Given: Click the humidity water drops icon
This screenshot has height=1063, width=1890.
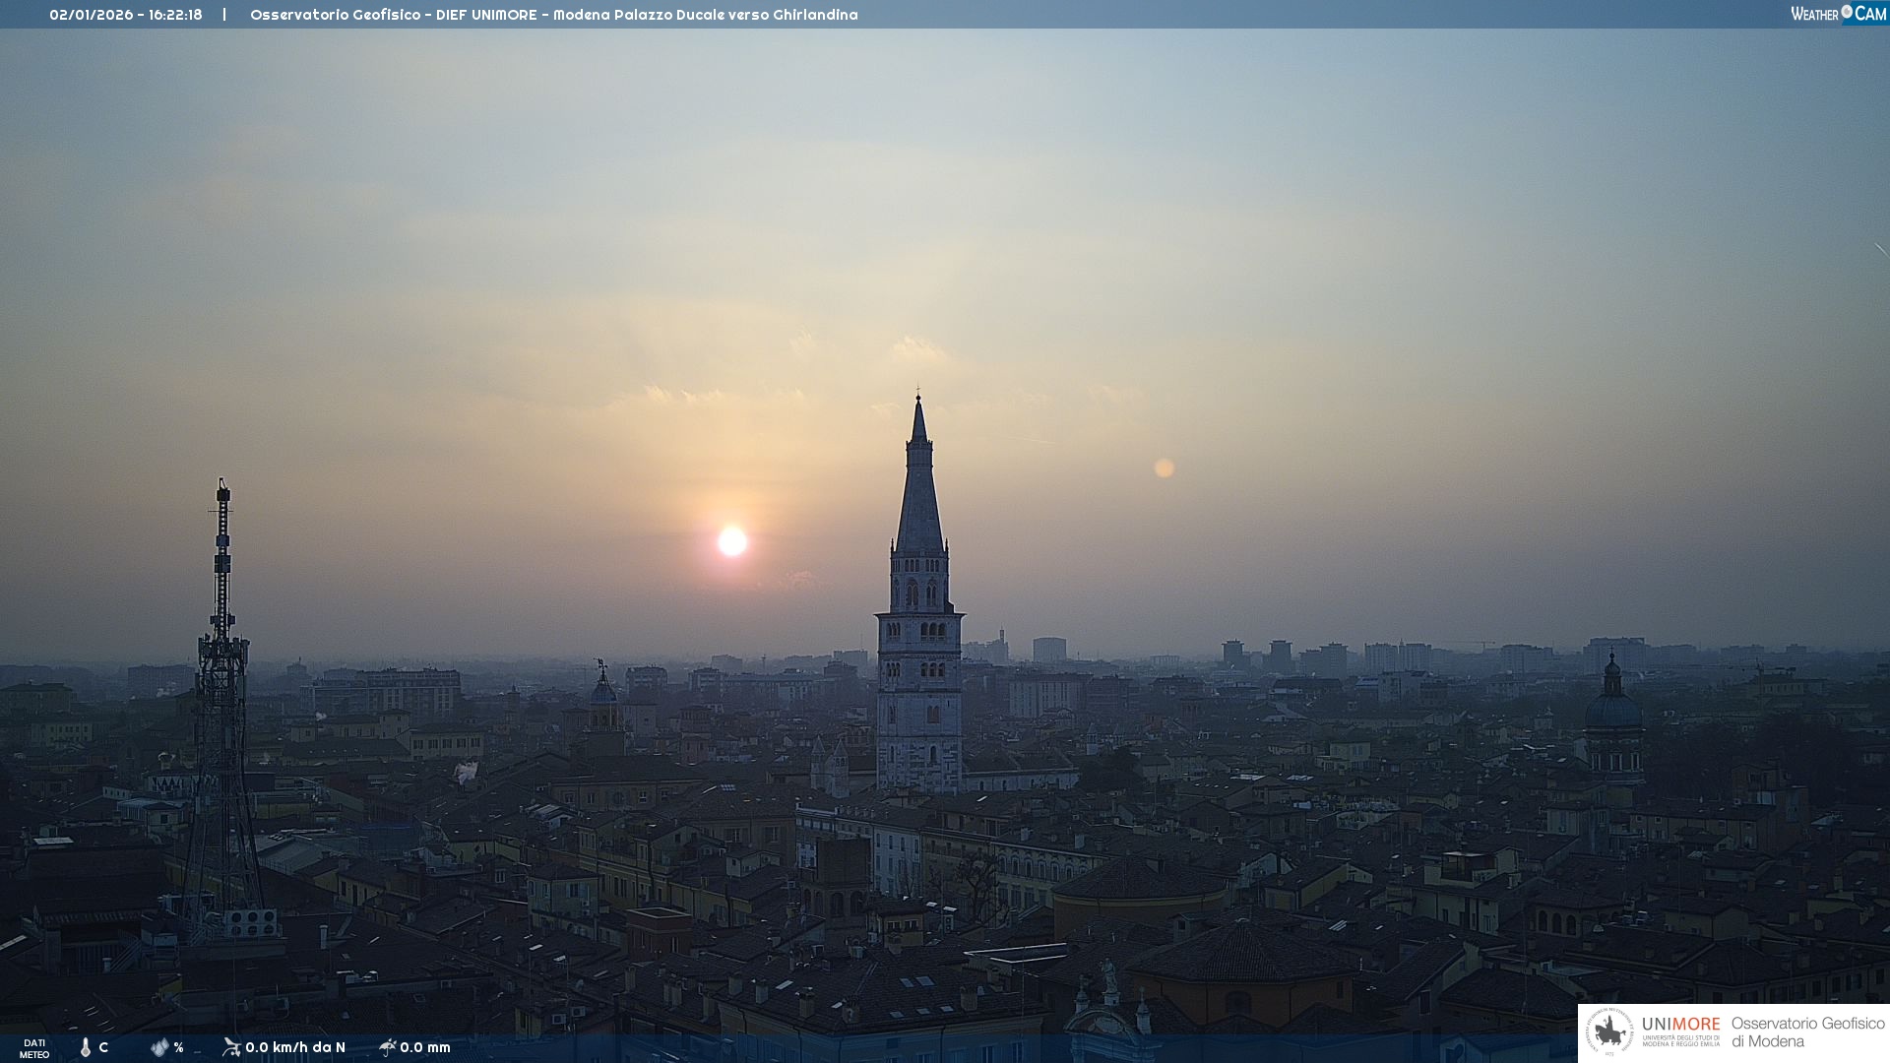Looking at the screenshot, I should pyautogui.click(x=159, y=1048).
